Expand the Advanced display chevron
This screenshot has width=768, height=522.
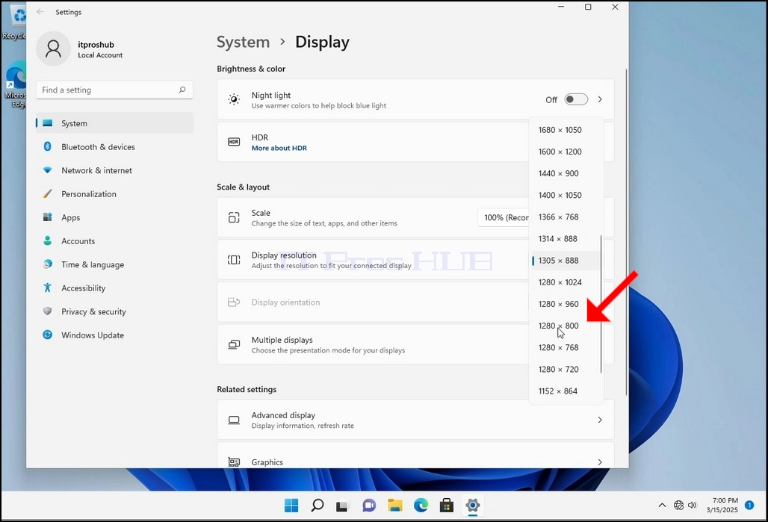click(x=600, y=420)
